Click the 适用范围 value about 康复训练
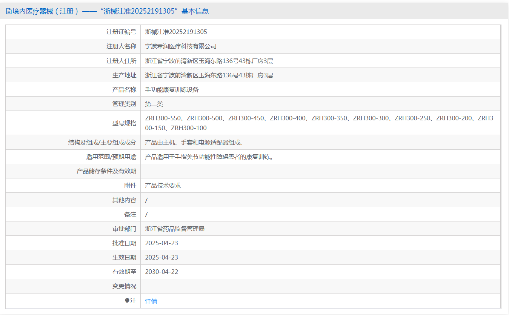 pos(209,157)
